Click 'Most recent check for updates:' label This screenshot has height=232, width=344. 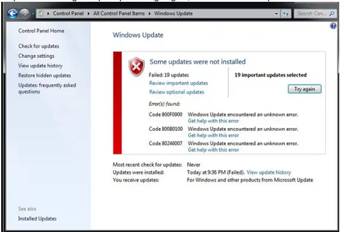(x=148, y=165)
